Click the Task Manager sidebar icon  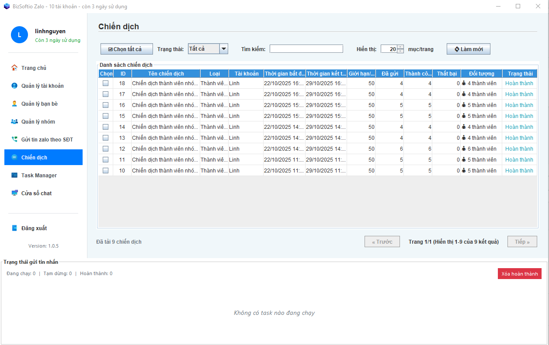[14, 175]
